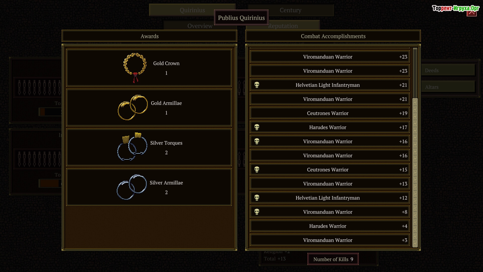Click the Silver Torques icon
This screenshot has height=272, width=483.
pos(132,147)
